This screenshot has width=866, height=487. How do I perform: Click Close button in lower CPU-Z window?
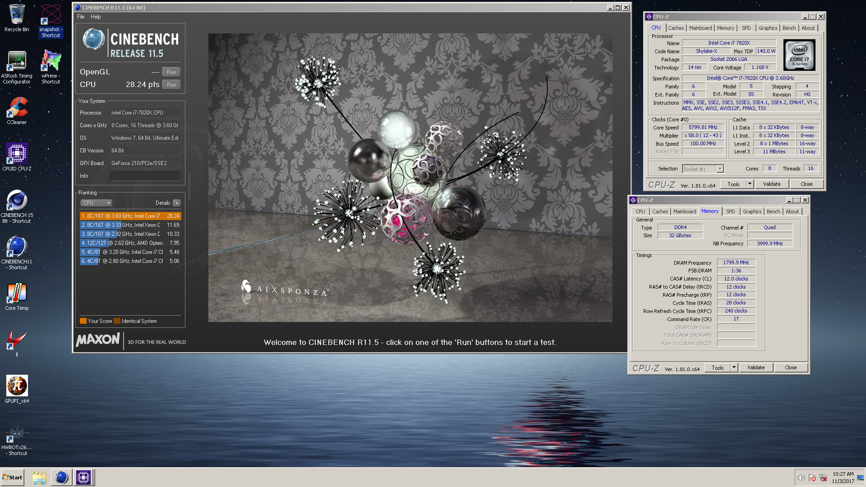point(791,368)
